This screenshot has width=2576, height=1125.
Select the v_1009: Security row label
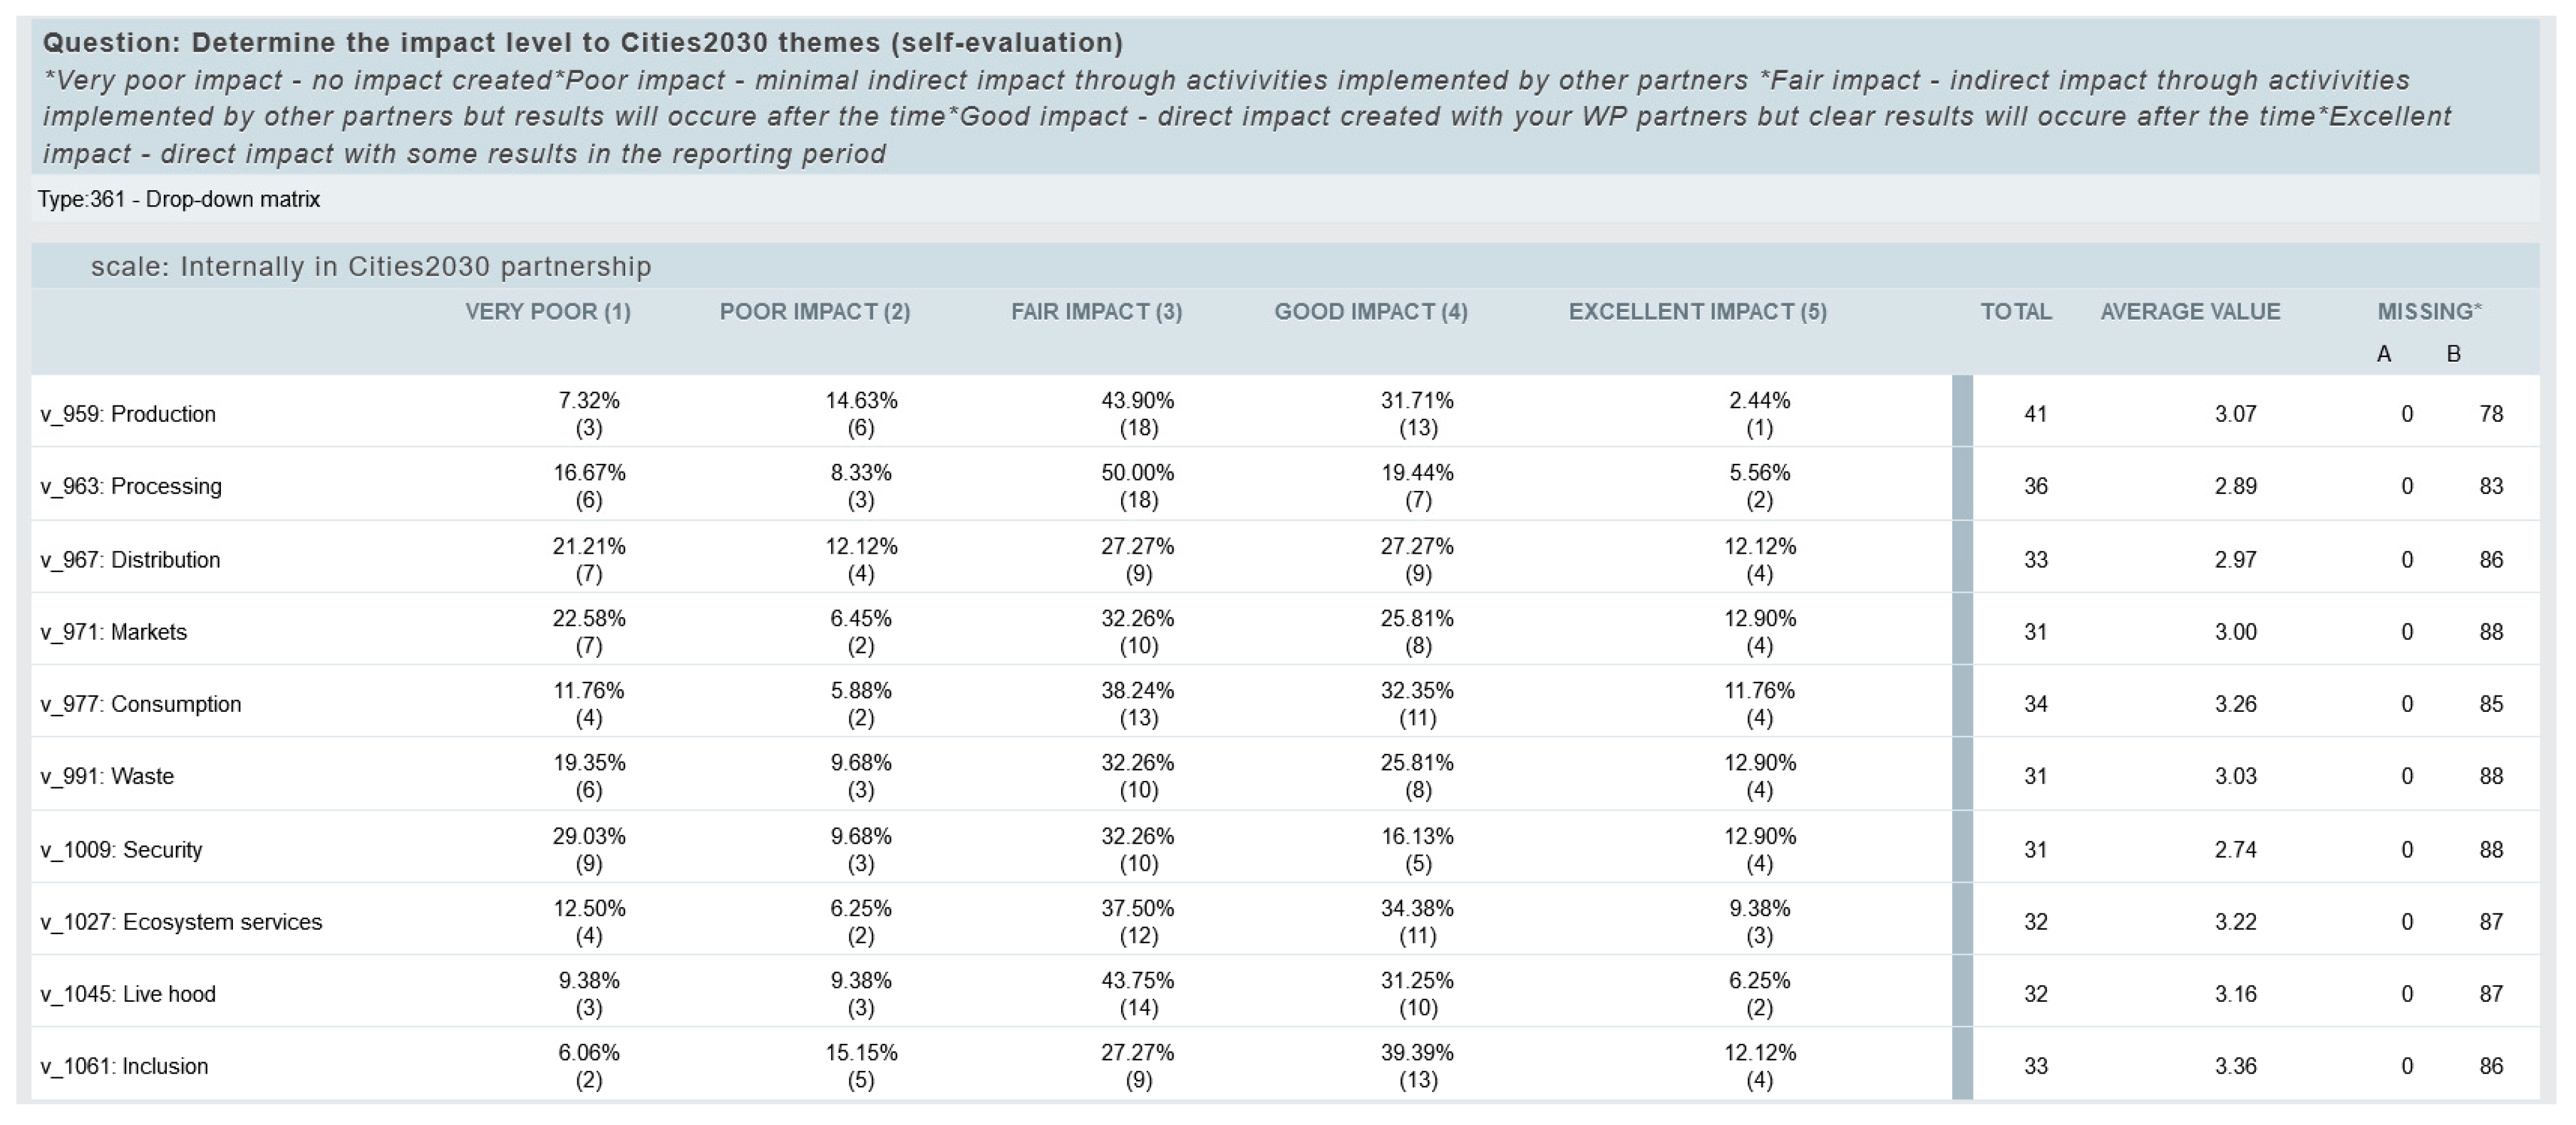click(x=121, y=850)
